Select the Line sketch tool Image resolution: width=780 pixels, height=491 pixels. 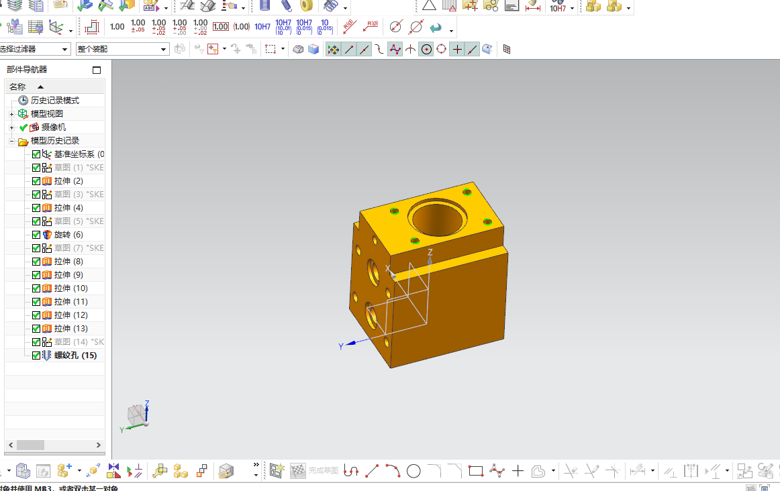[x=372, y=471]
